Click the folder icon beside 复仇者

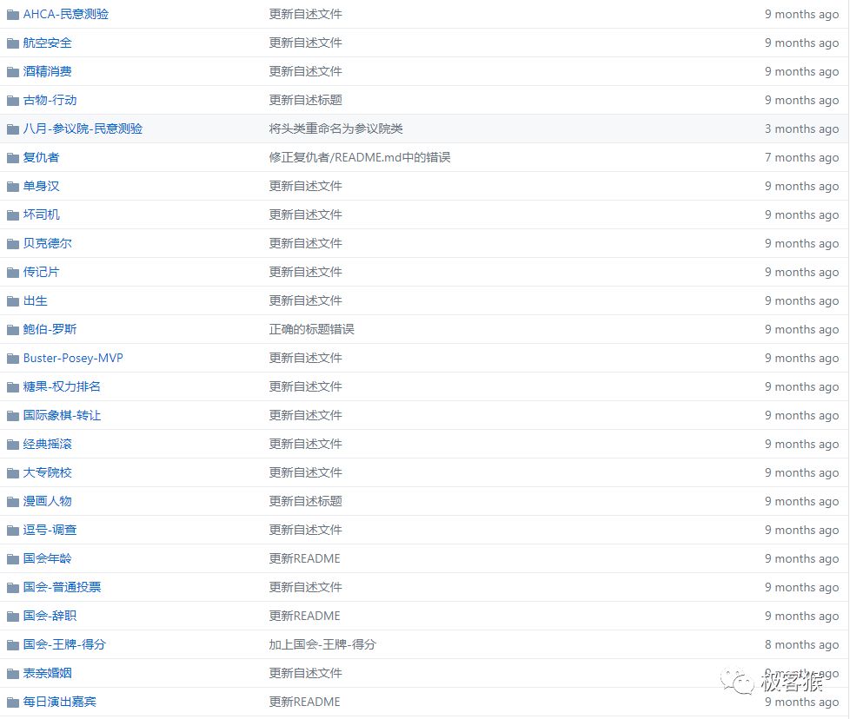coord(13,158)
